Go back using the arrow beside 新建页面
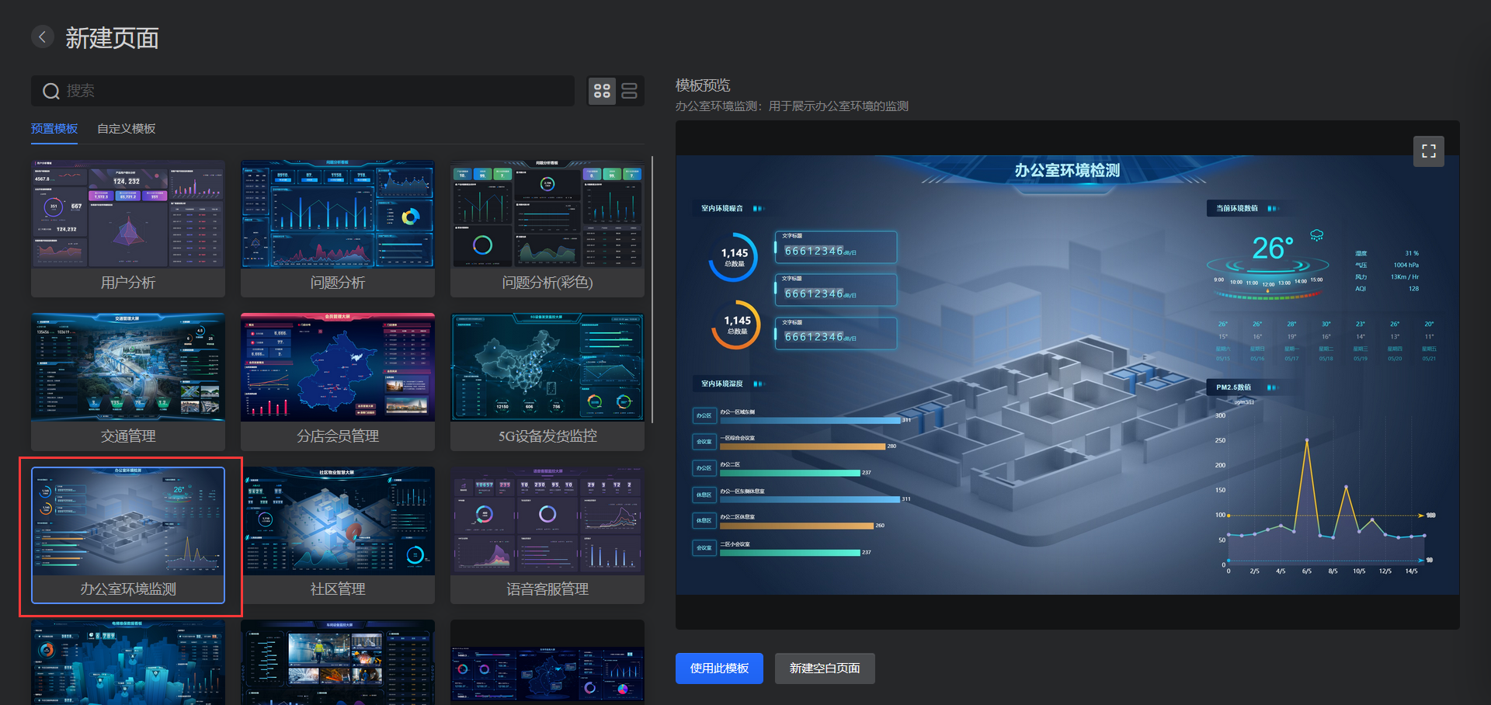This screenshot has width=1491, height=705. pyautogui.click(x=43, y=36)
